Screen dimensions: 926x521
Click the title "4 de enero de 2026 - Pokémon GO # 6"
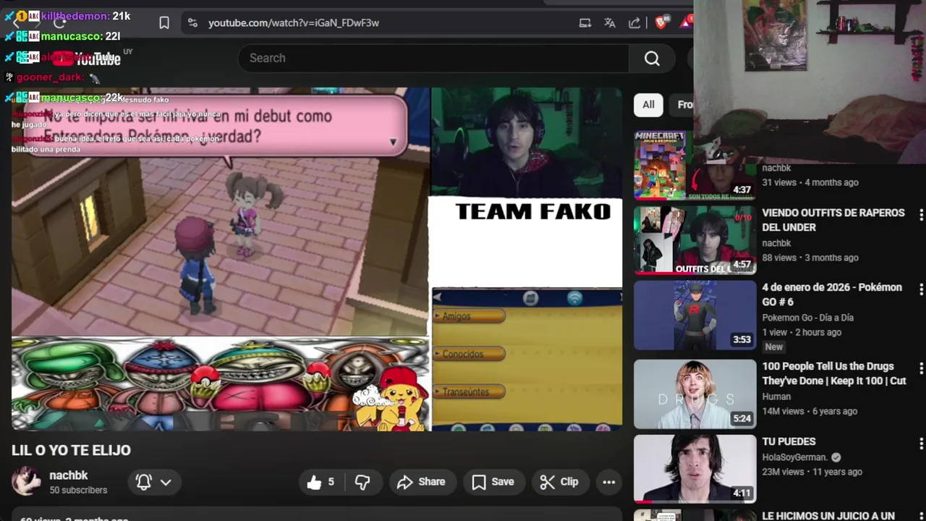coord(832,295)
